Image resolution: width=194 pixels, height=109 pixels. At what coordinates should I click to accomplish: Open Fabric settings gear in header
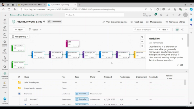point(161,15)
